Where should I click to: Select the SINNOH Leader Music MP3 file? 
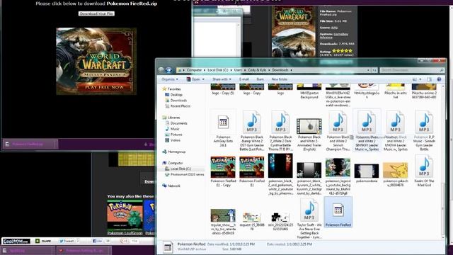[367, 130]
